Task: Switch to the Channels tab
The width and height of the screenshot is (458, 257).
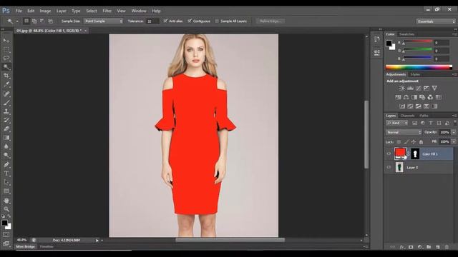Action: click(x=407, y=116)
